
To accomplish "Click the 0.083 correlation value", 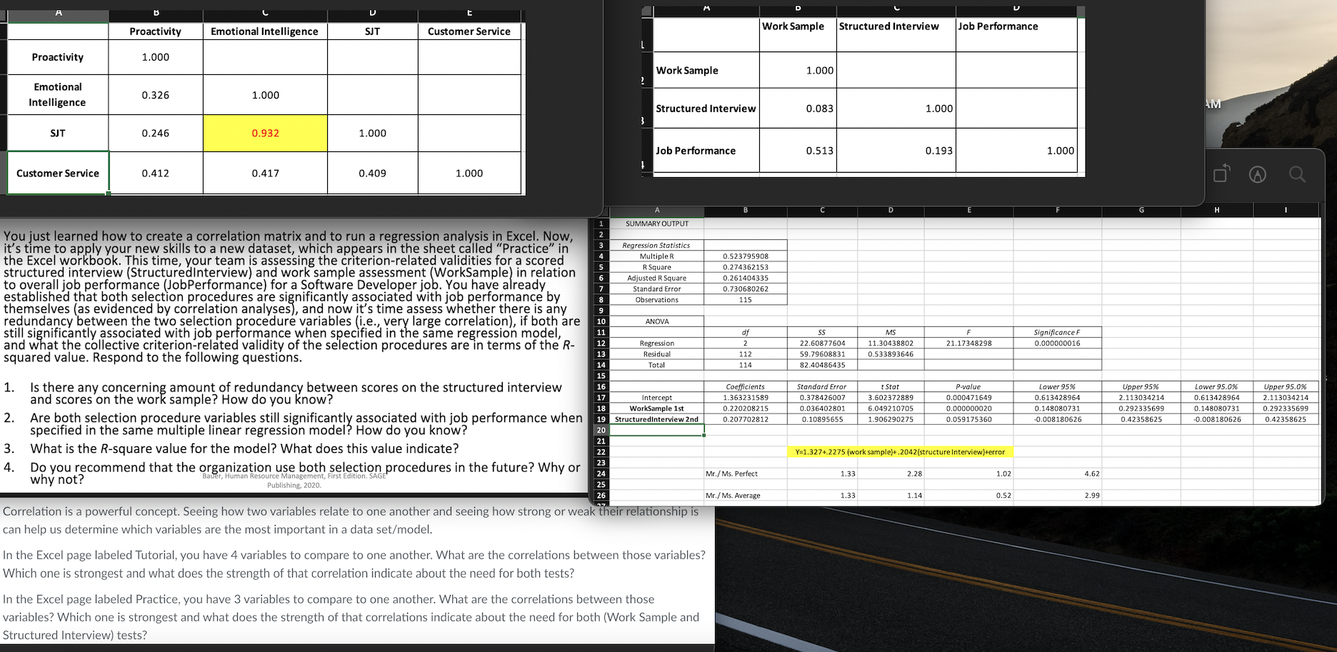I will pos(819,109).
